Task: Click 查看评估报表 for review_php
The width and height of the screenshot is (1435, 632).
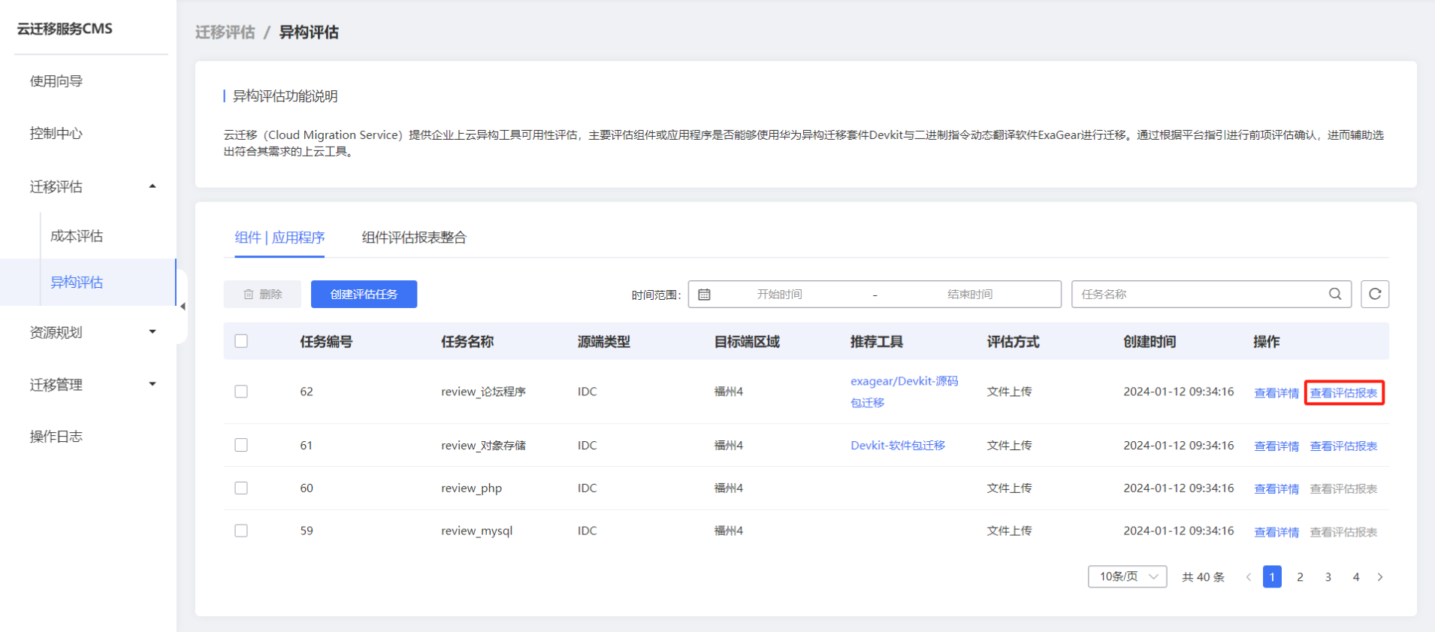Action: tap(1343, 488)
